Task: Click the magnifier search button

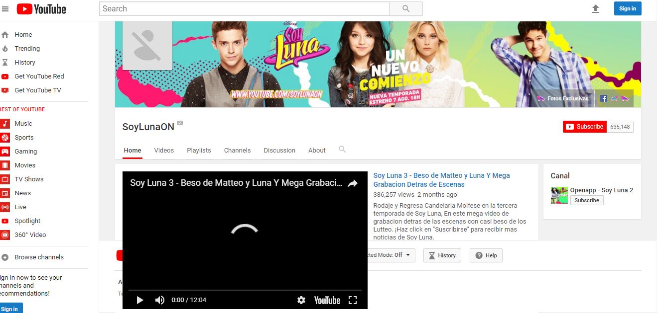Action: click(405, 8)
